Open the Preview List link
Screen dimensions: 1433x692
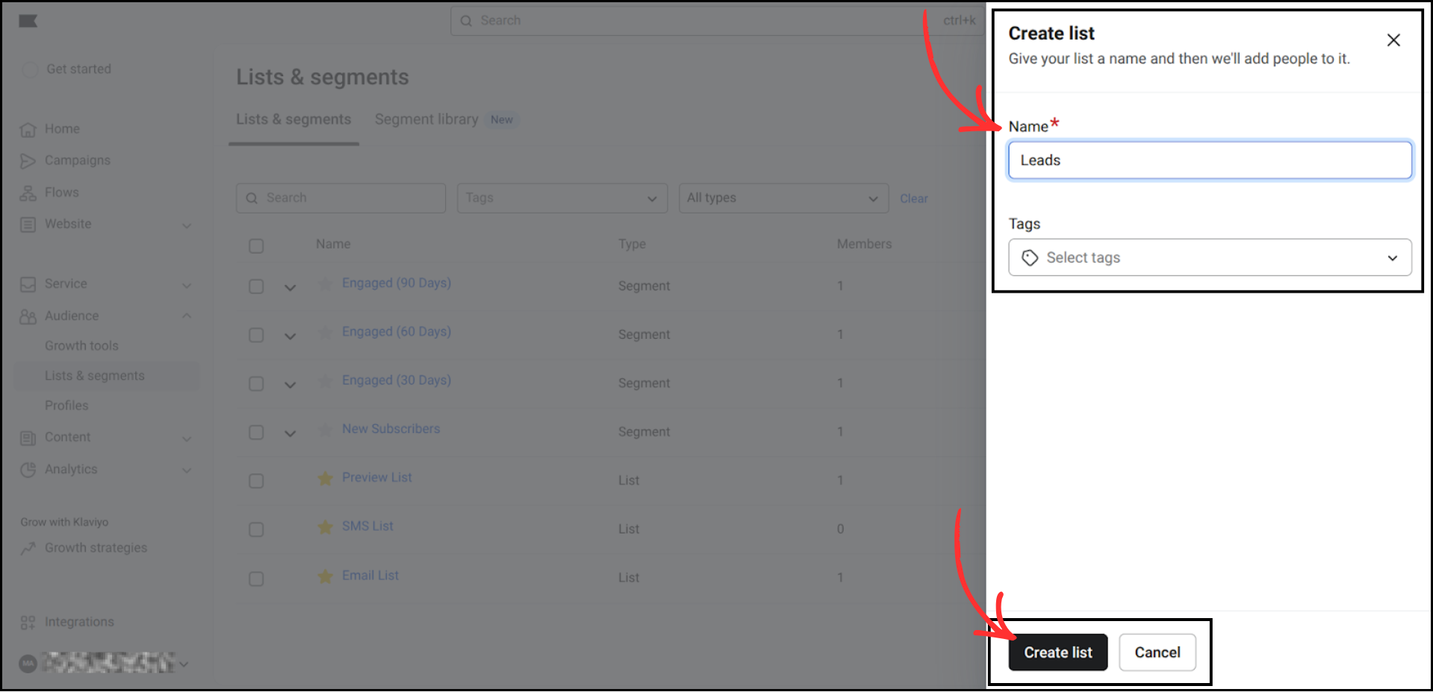click(376, 477)
